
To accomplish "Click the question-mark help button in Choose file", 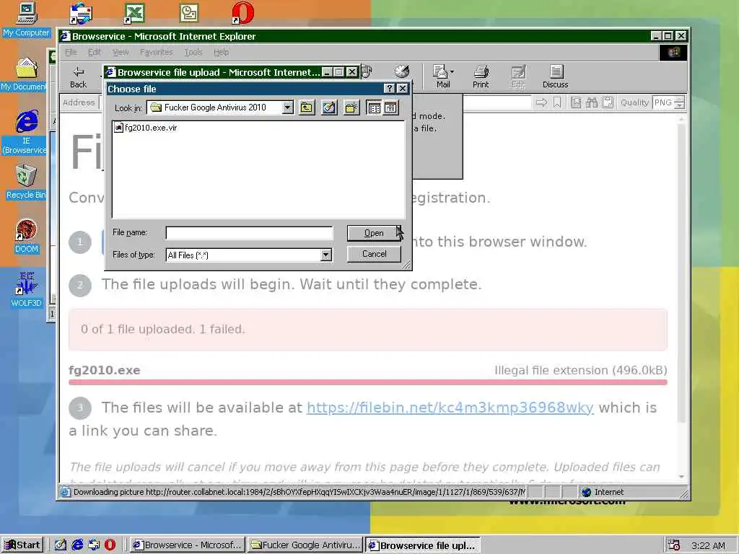I will click(x=389, y=88).
